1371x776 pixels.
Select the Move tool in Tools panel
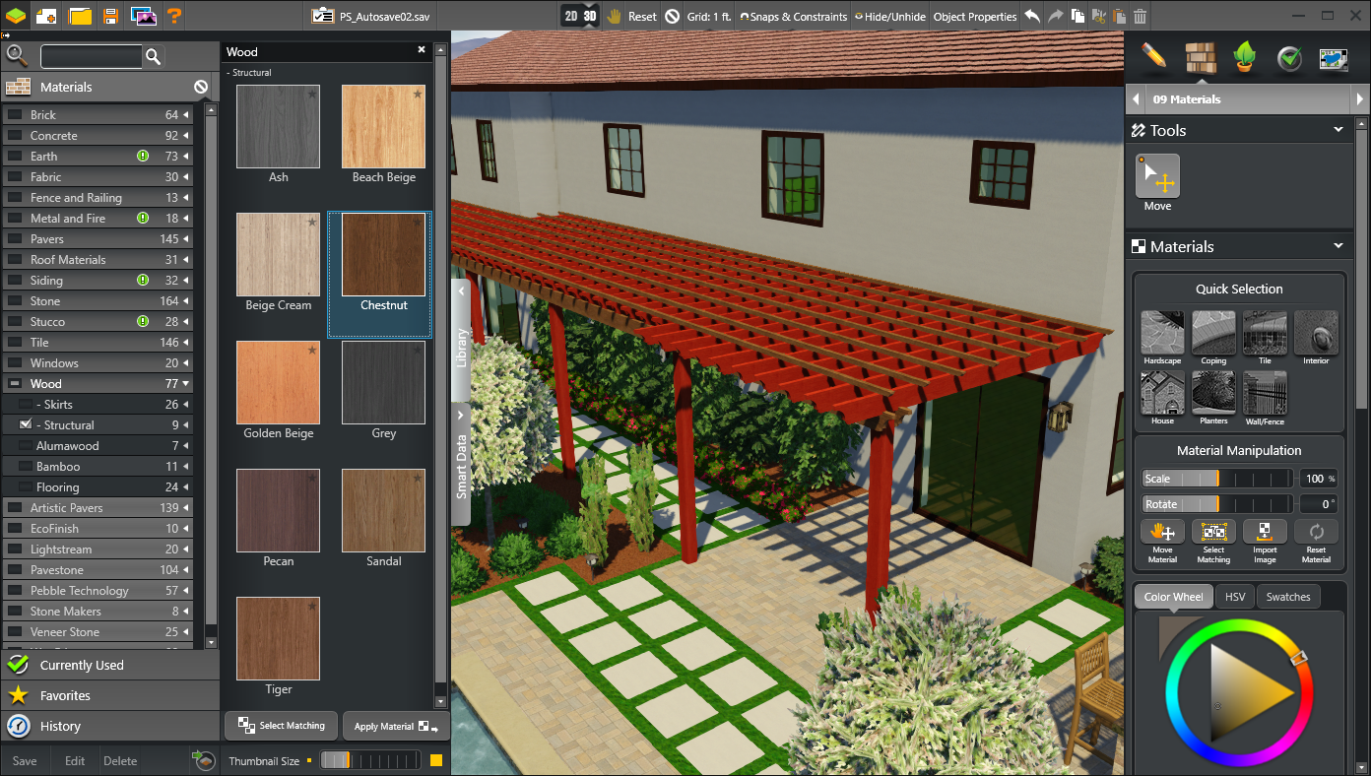click(1157, 177)
